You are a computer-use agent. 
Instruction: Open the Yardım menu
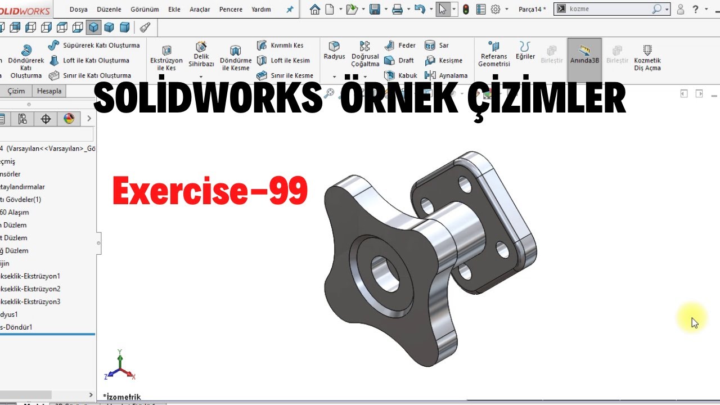coord(260,10)
